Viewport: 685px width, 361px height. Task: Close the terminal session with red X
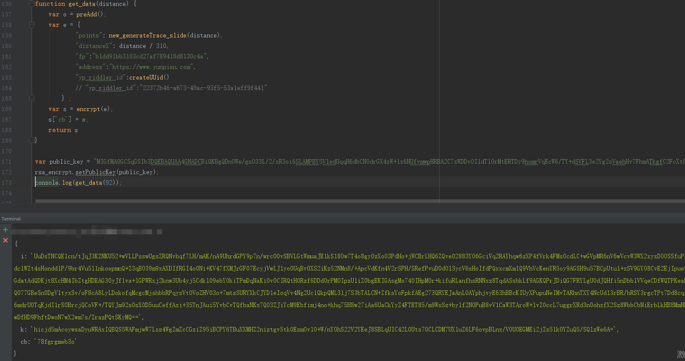5,240
